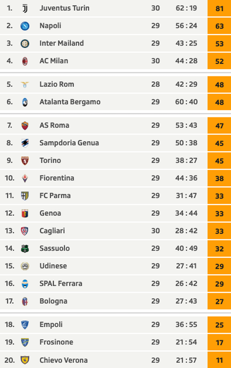Click the Torino bull crest

tap(25, 161)
